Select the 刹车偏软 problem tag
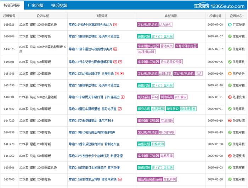 click(180, 97)
